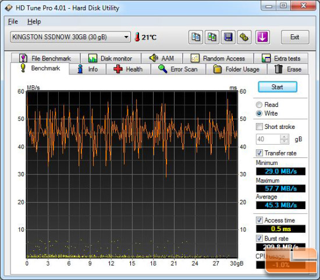
Task: Select the Benchmark tab
Action: pyautogui.click(x=40, y=68)
